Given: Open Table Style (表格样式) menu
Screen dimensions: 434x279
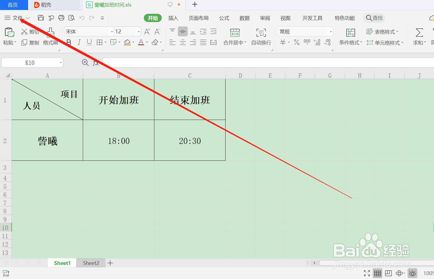Looking at the screenshot, I should coord(382,32).
